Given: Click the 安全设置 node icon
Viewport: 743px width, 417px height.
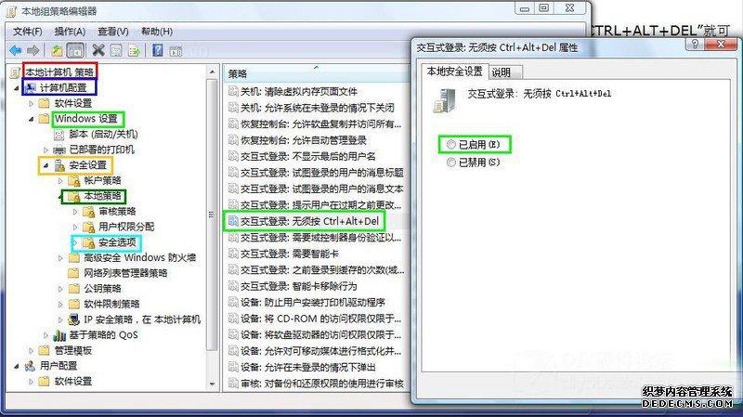Looking at the screenshot, I should click(59, 166).
